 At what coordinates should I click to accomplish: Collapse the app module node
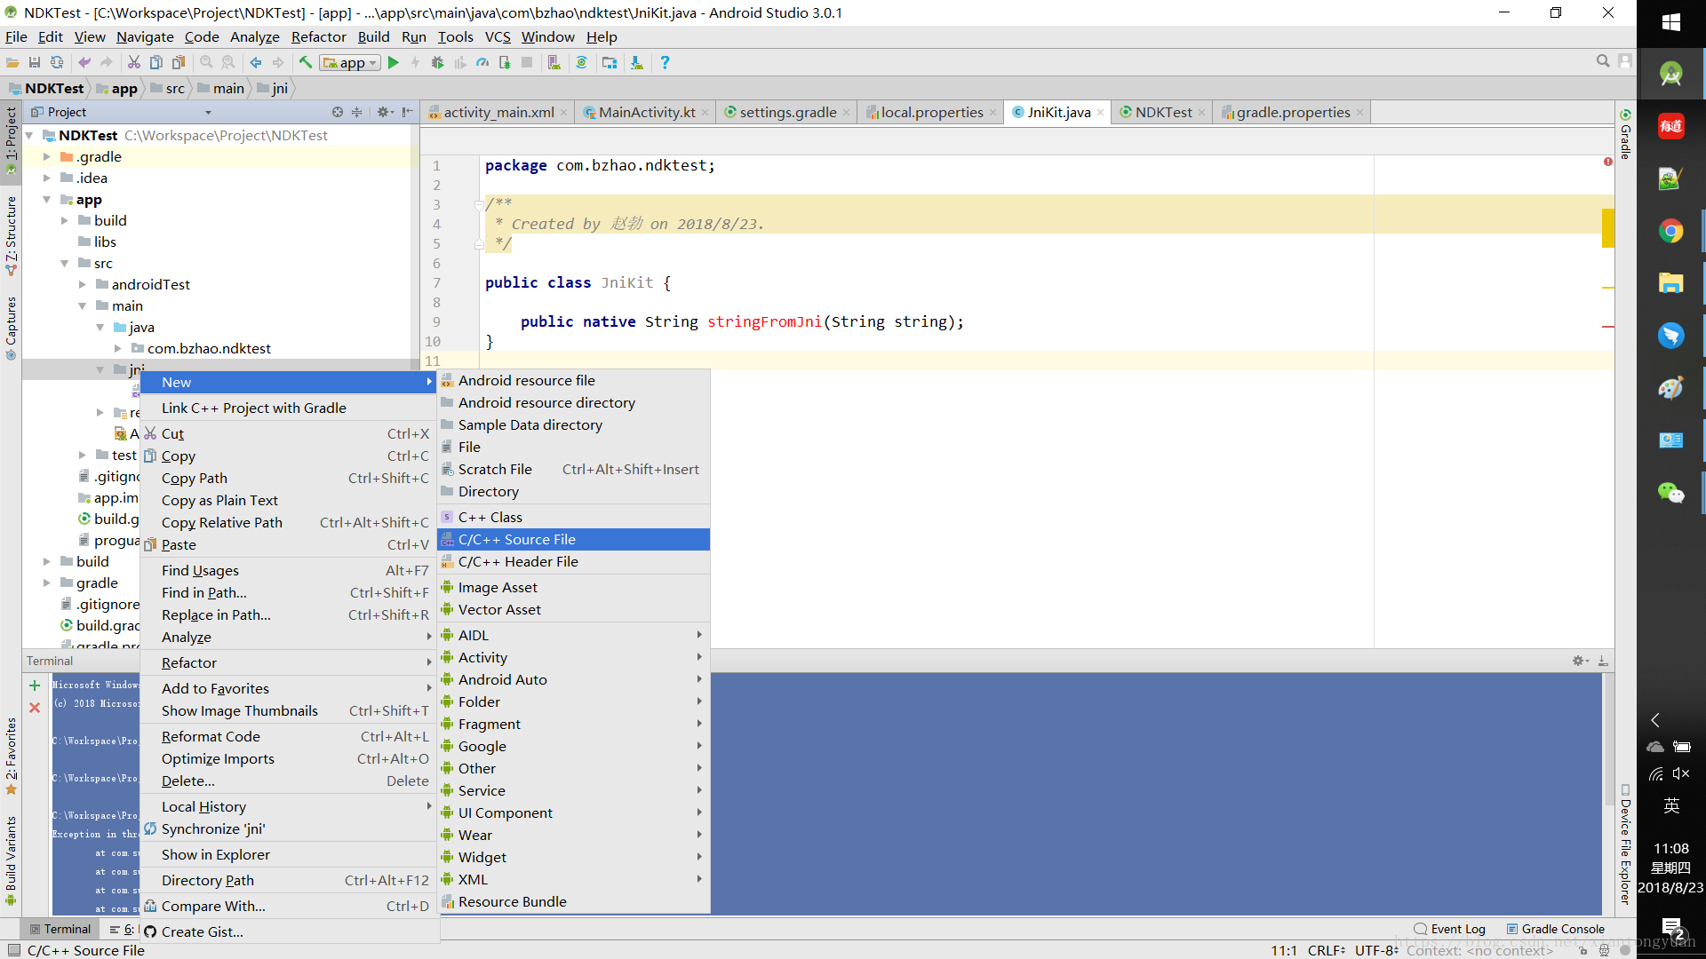tap(47, 199)
